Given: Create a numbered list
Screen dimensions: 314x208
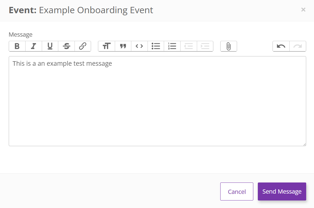Looking at the screenshot, I should point(172,46).
